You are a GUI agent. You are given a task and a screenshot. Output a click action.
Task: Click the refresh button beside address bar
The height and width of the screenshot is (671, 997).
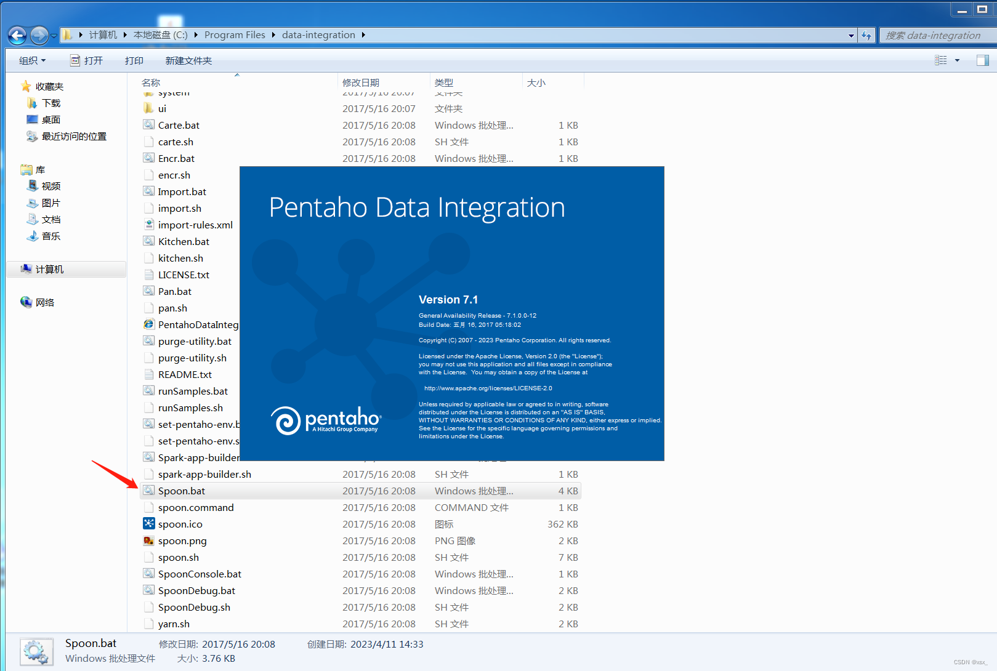pos(866,35)
